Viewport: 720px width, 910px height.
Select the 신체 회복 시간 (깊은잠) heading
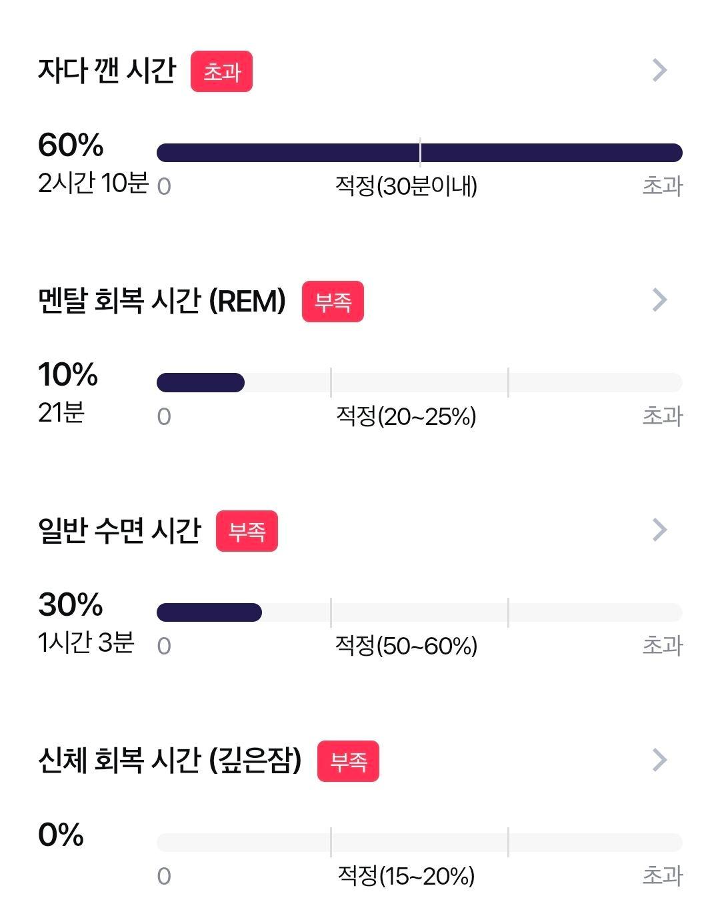pyautogui.click(x=170, y=761)
